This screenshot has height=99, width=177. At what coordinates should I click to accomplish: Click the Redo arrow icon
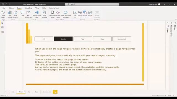[10, 4]
